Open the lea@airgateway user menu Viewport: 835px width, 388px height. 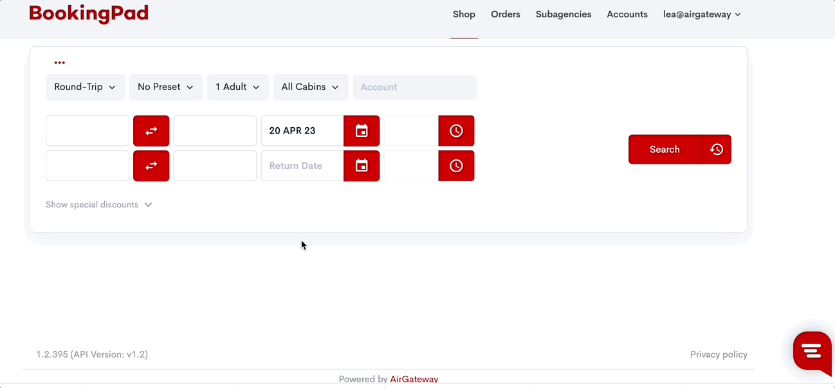(x=702, y=14)
